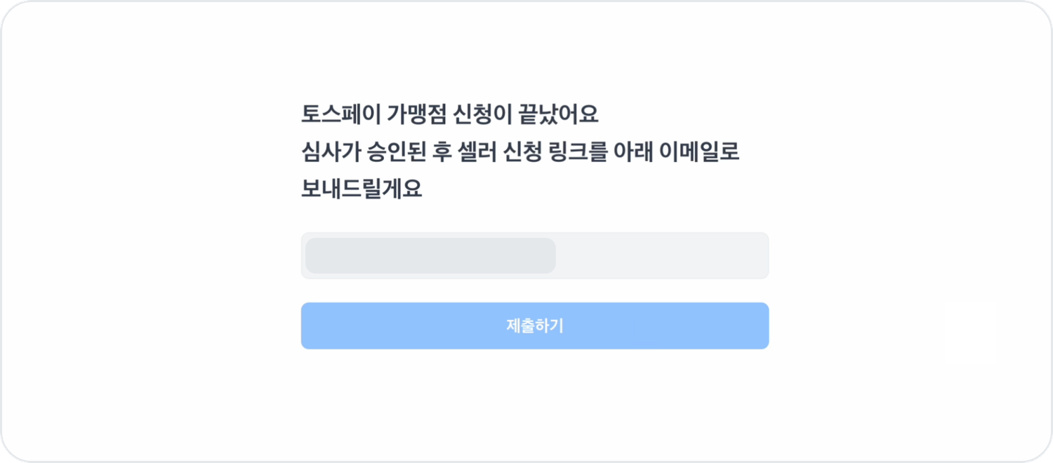Click the '보내드릴게요' text line
The image size is (1053, 463).
tap(362, 189)
